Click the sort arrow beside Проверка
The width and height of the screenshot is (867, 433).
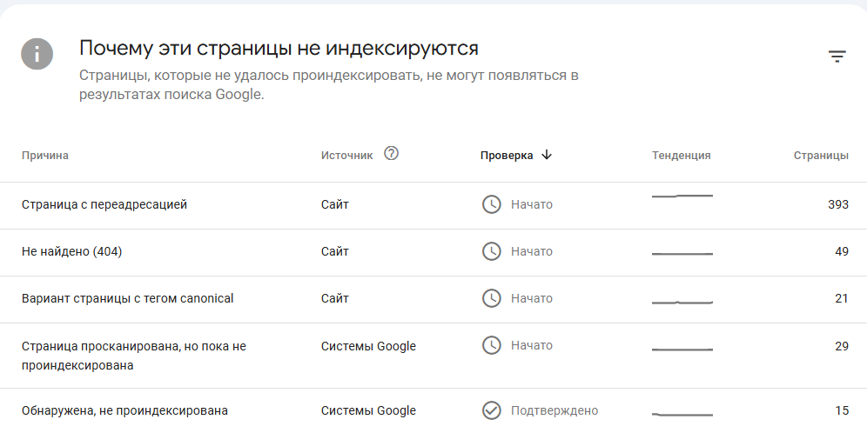coord(547,155)
